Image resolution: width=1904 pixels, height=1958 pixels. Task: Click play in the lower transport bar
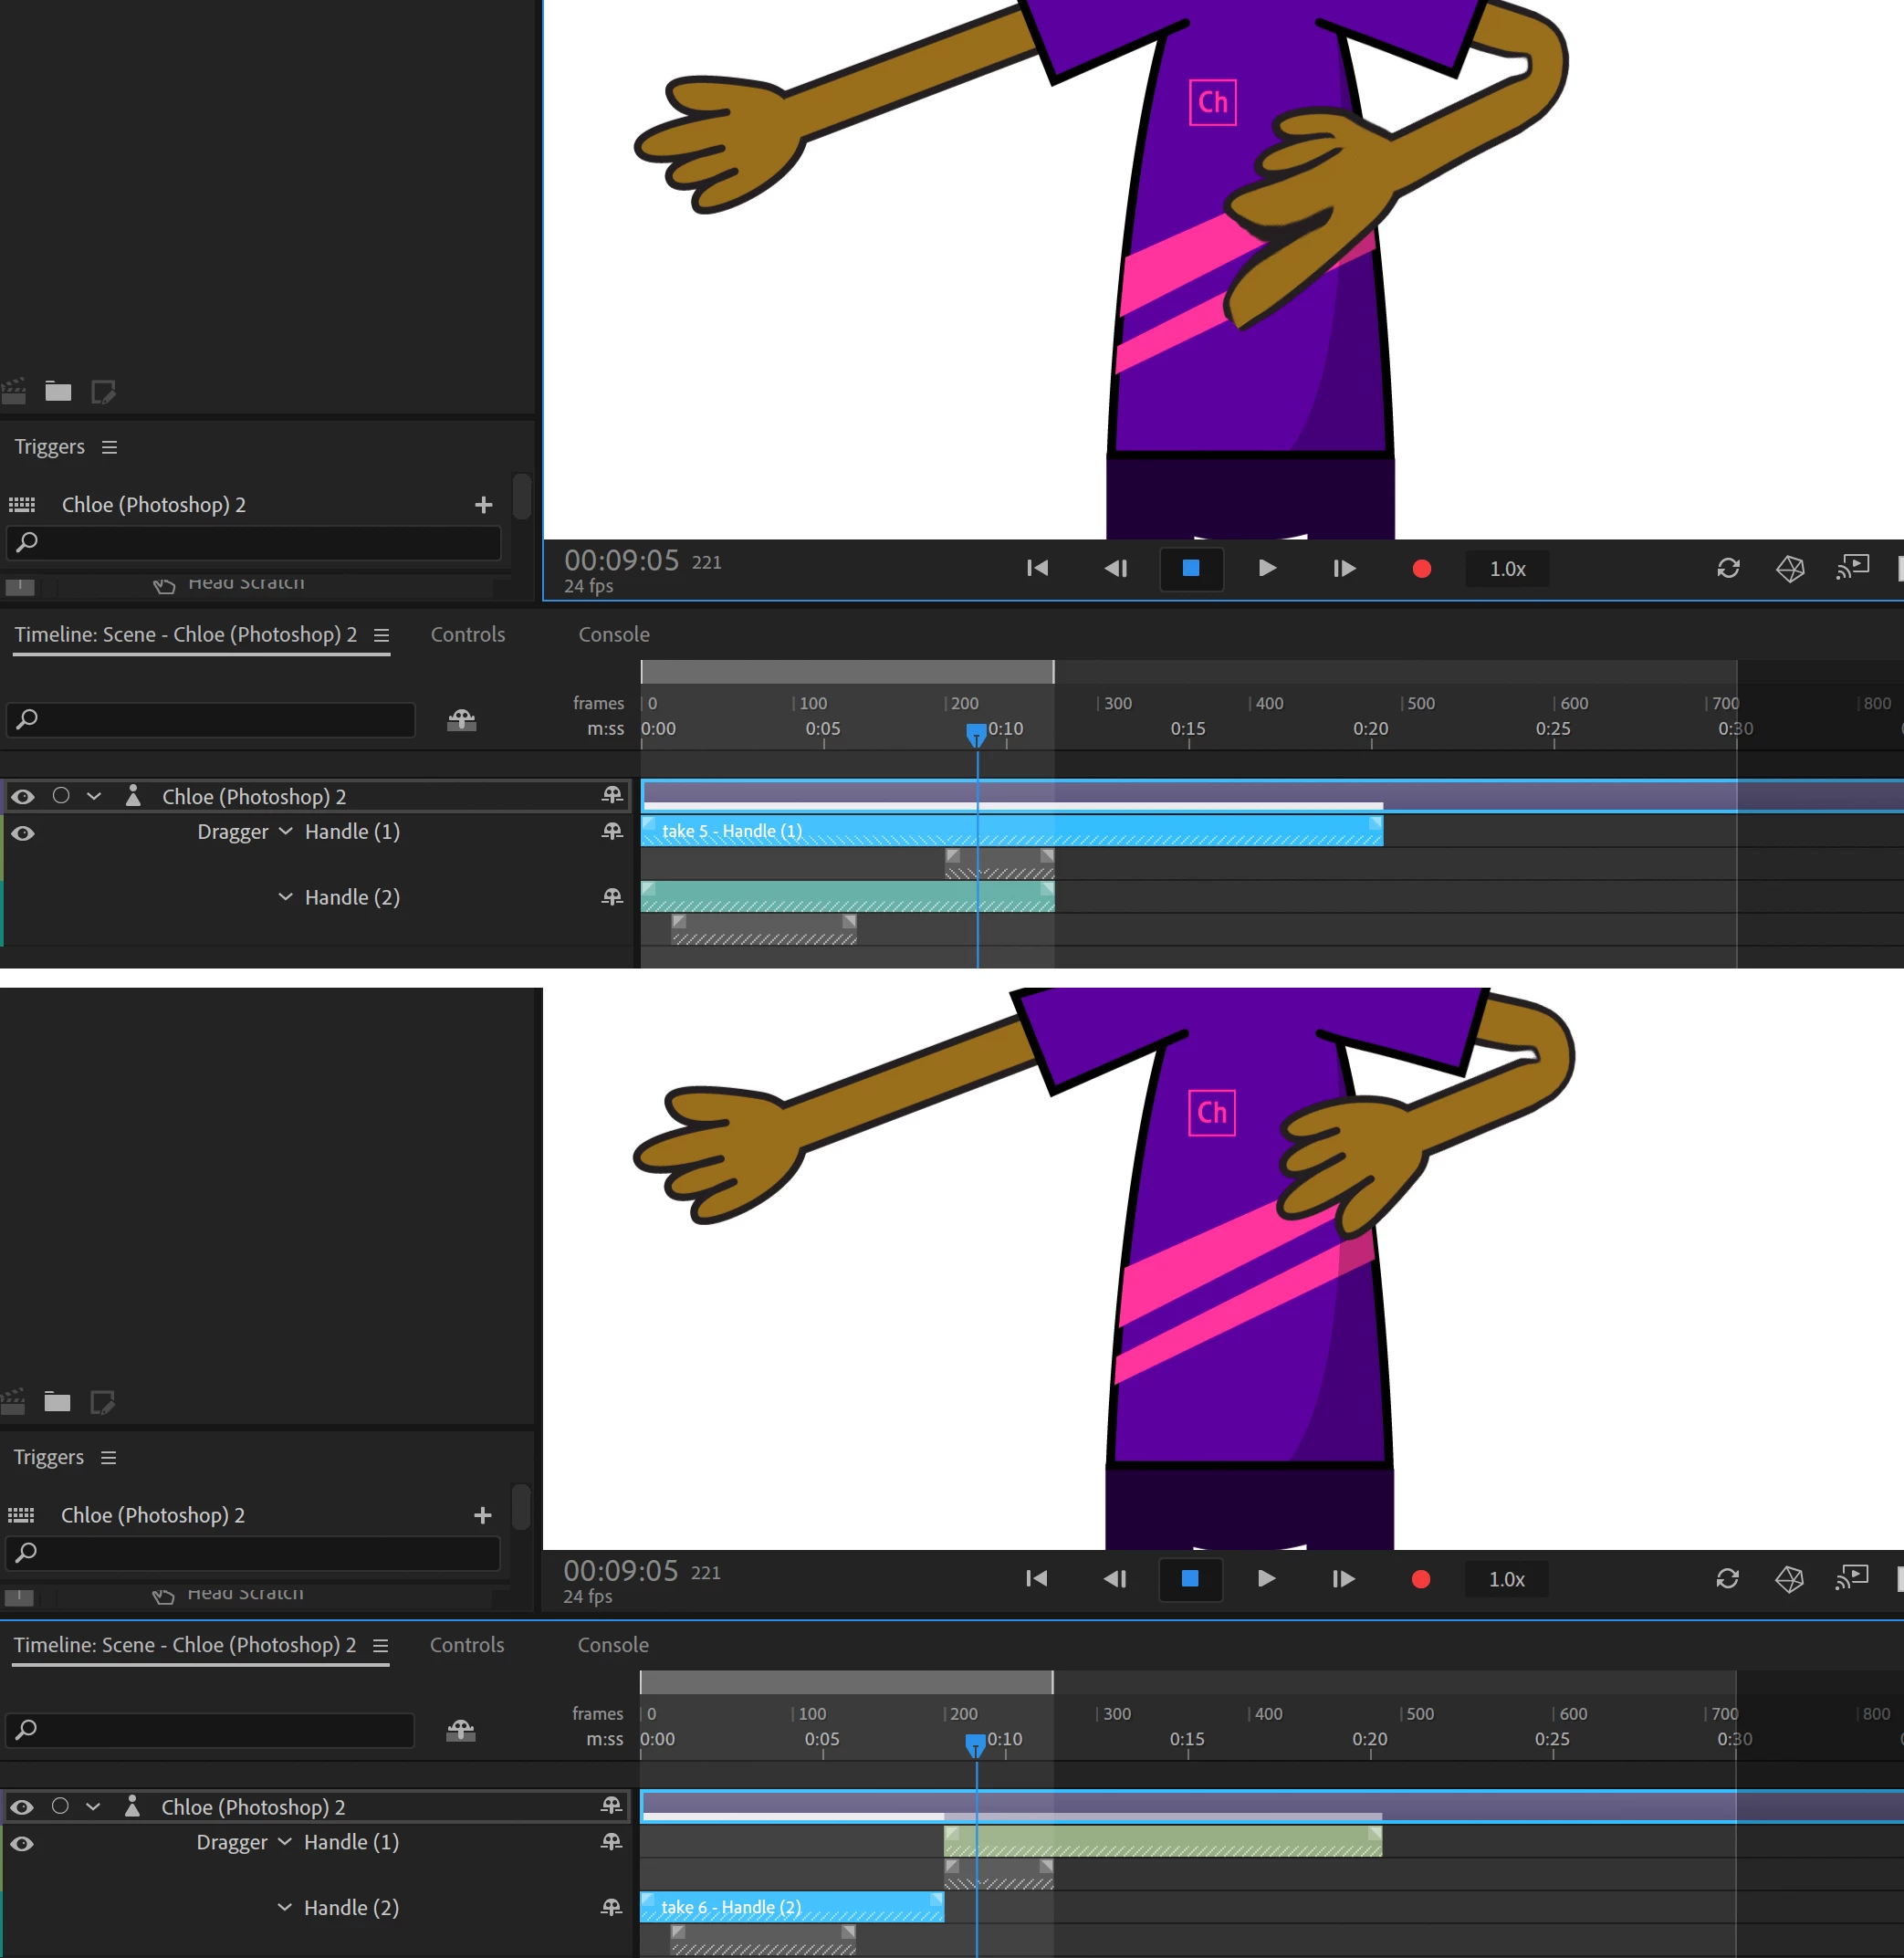tap(1266, 1578)
